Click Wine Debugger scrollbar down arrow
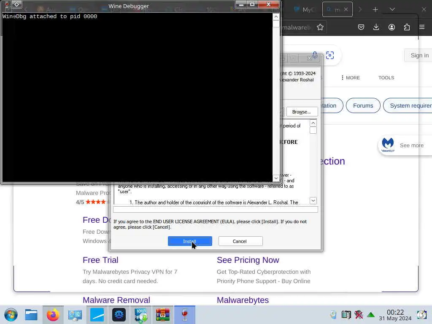This screenshot has height=324, width=432. coord(276,178)
